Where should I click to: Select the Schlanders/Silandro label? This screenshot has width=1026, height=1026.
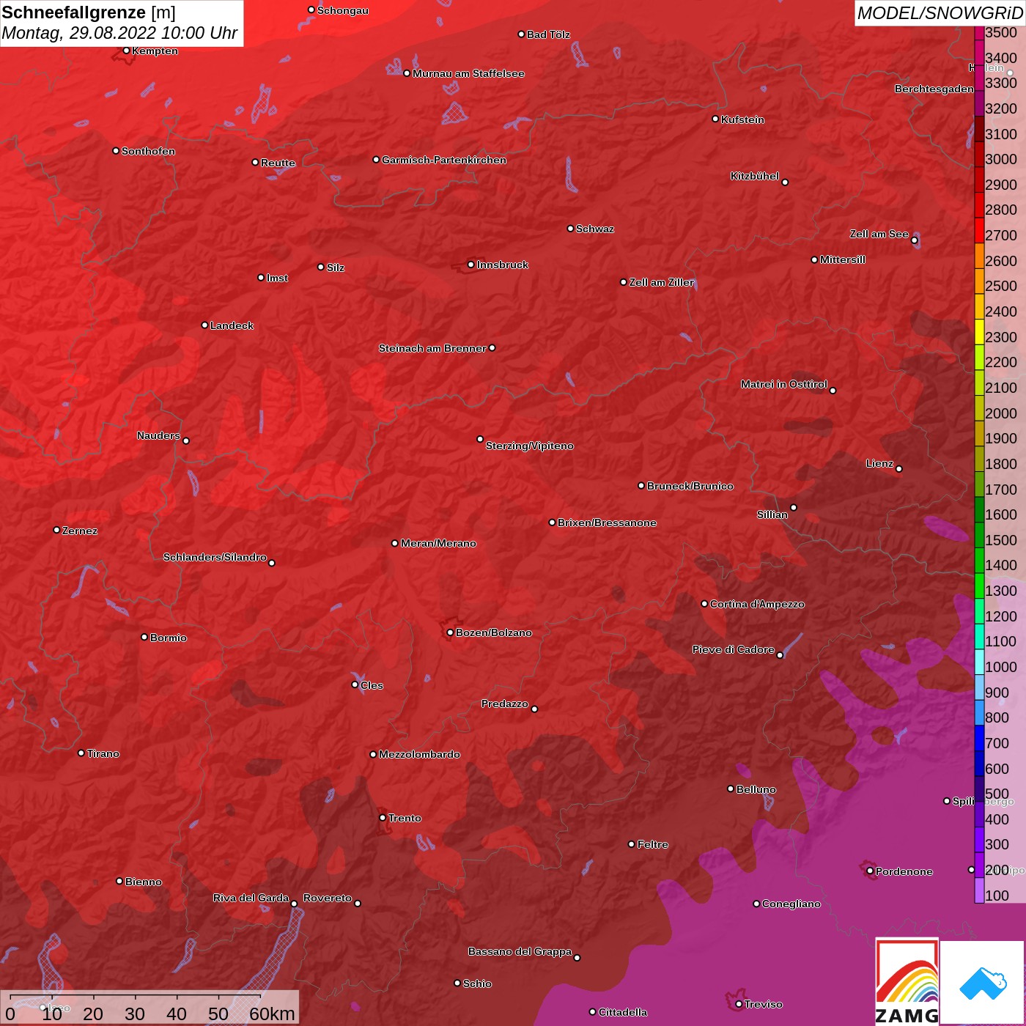(215, 557)
